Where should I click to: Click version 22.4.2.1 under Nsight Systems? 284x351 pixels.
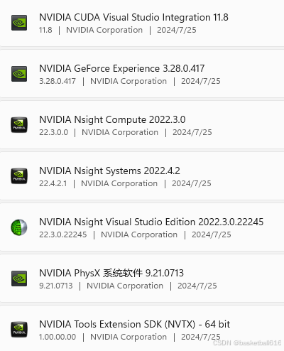[x=53, y=183]
